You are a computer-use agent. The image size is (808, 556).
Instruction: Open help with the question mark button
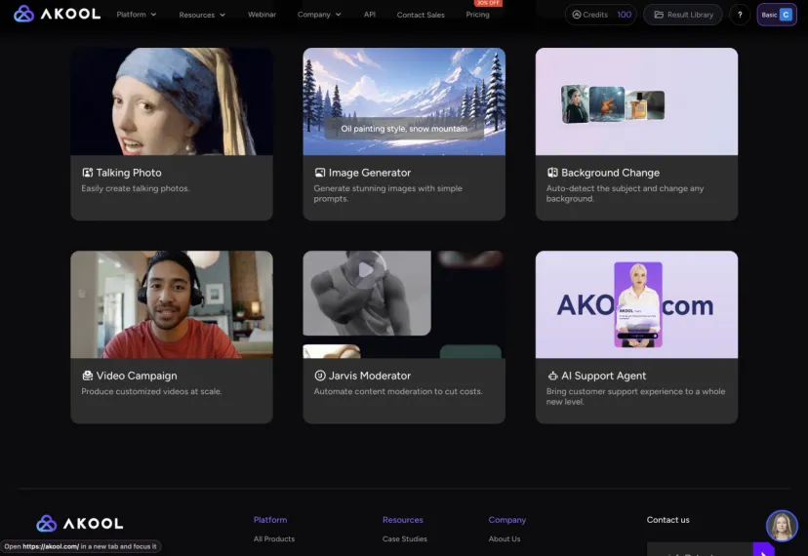point(740,15)
